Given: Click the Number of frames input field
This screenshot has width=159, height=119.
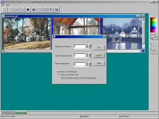Looking at the screenshot, I should (80, 46).
